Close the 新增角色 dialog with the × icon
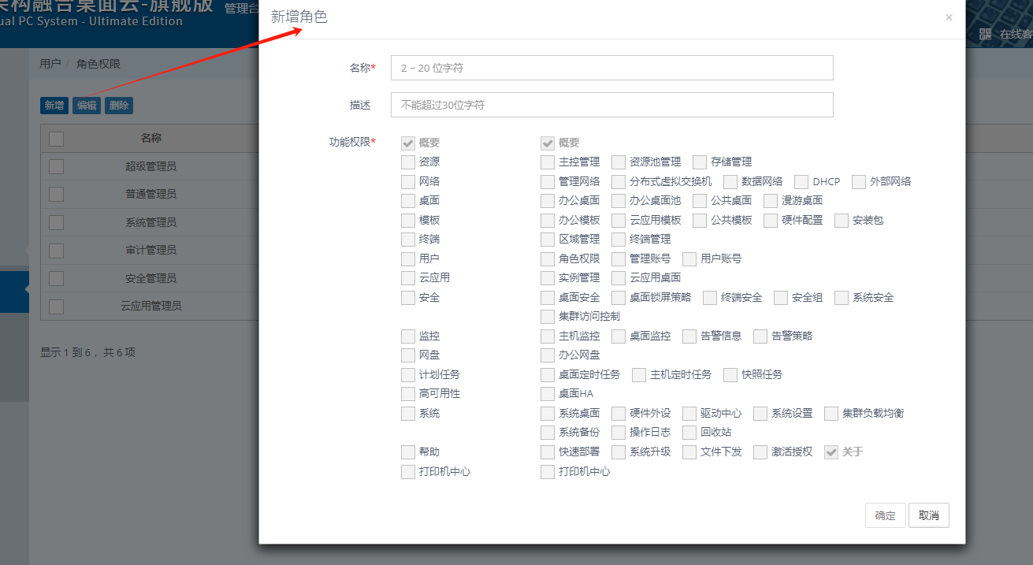Screen dimensions: 1033x565 (949, 17)
